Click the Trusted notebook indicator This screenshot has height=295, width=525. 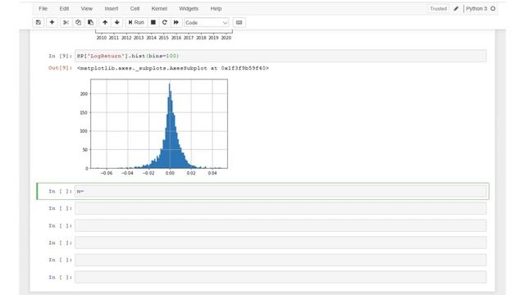point(438,9)
